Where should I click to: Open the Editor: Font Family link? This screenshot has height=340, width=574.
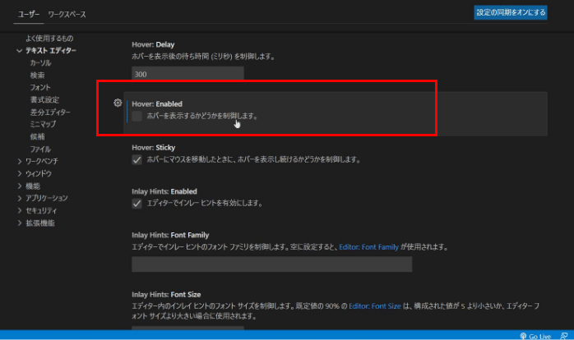coord(368,247)
